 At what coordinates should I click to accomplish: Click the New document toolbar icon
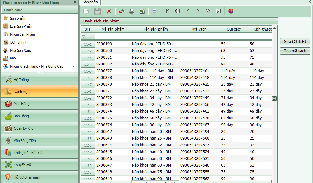(x=86, y=11)
